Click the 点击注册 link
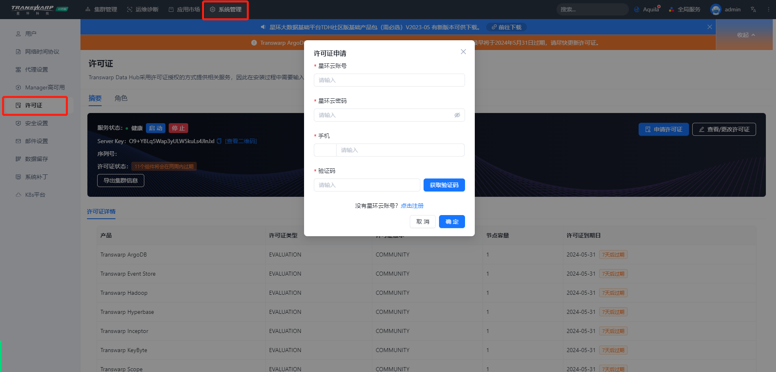 pyautogui.click(x=412, y=206)
